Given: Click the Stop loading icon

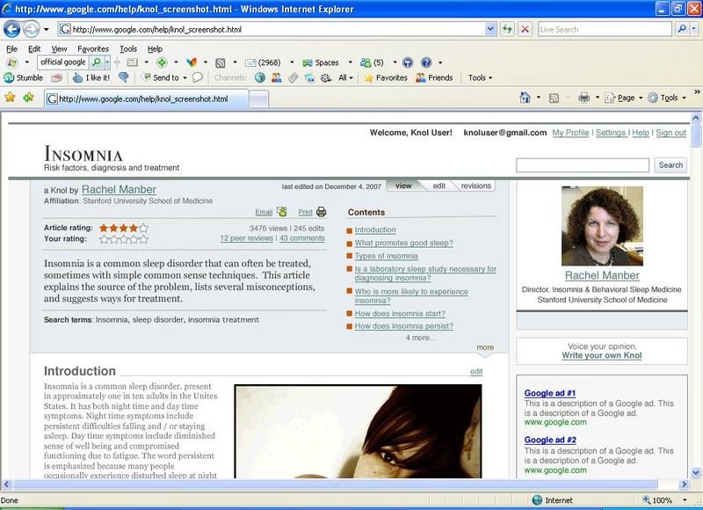Looking at the screenshot, I should pos(525,29).
